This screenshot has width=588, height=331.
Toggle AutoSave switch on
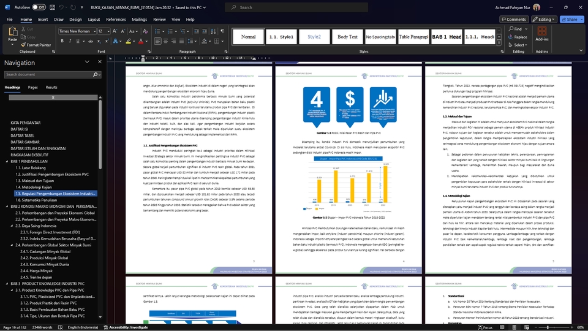point(39,7)
